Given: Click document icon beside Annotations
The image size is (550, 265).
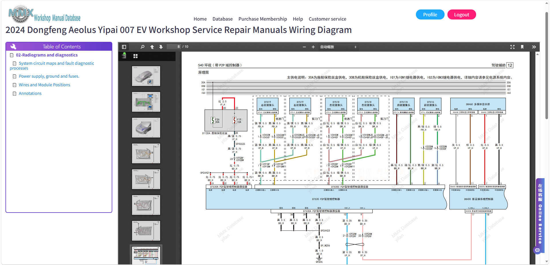Looking at the screenshot, I should coord(14,94).
